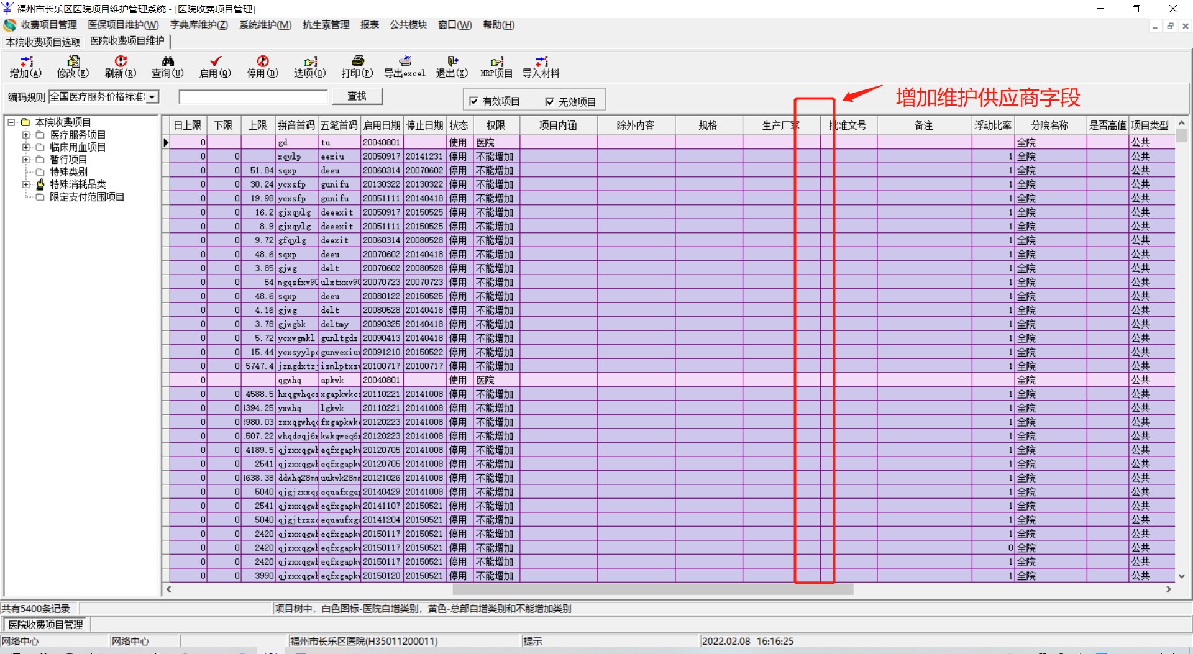The width and height of the screenshot is (1193, 654).
Task: Click the search text input field
Action: [253, 97]
